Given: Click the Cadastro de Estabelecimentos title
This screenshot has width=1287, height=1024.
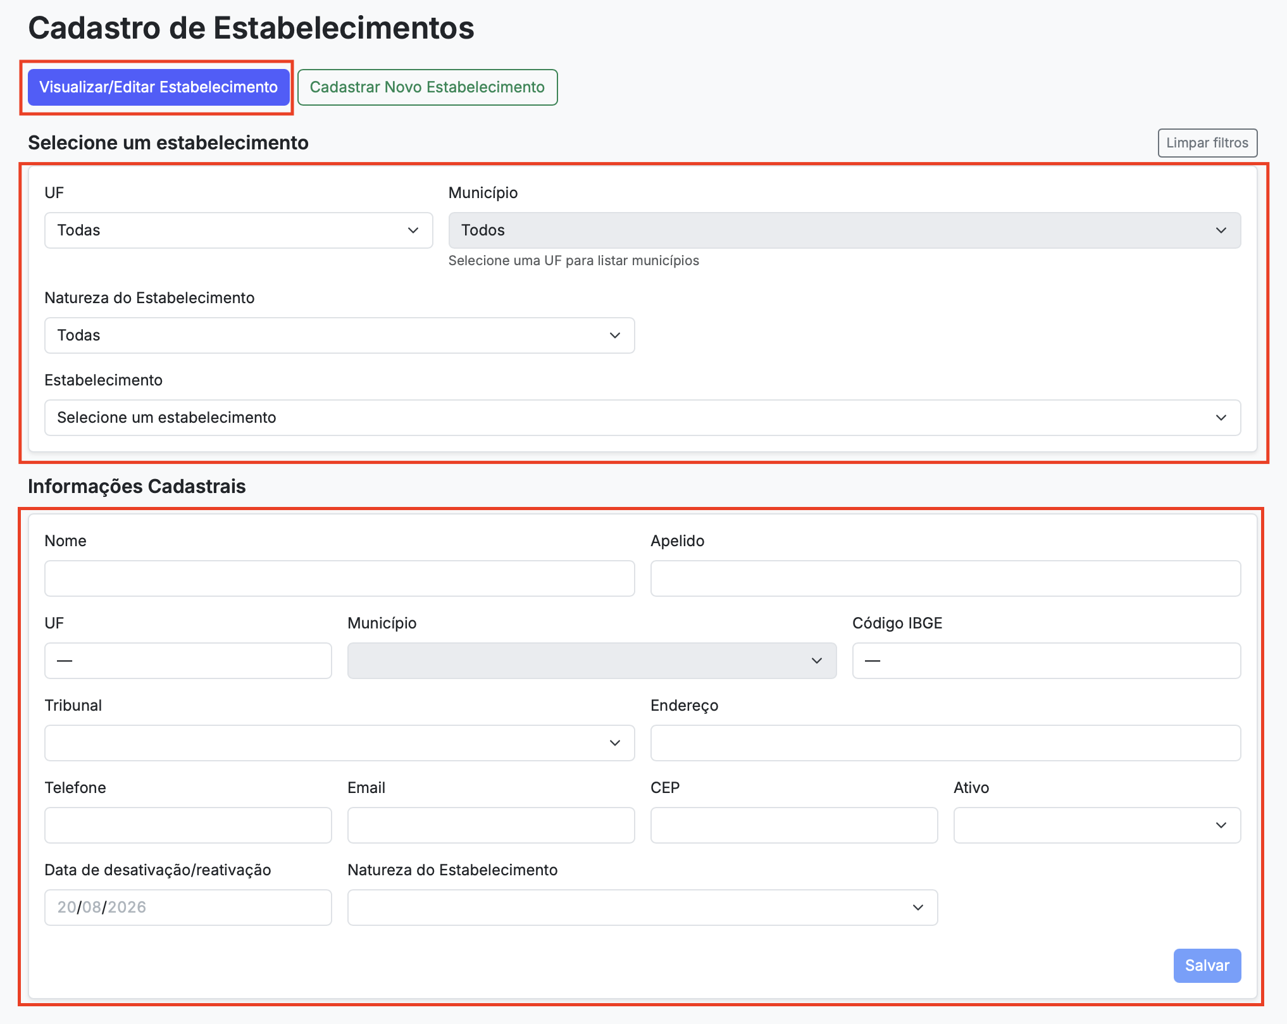Looking at the screenshot, I should pos(251,28).
